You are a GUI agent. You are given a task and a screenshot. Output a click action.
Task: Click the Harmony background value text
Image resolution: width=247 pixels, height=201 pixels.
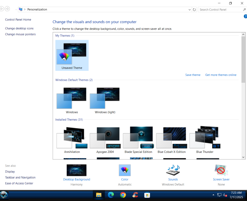click(77, 184)
